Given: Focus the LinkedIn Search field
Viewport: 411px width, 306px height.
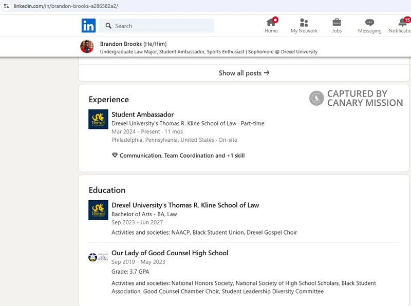Looking at the screenshot, I should pyautogui.click(x=156, y=26).
